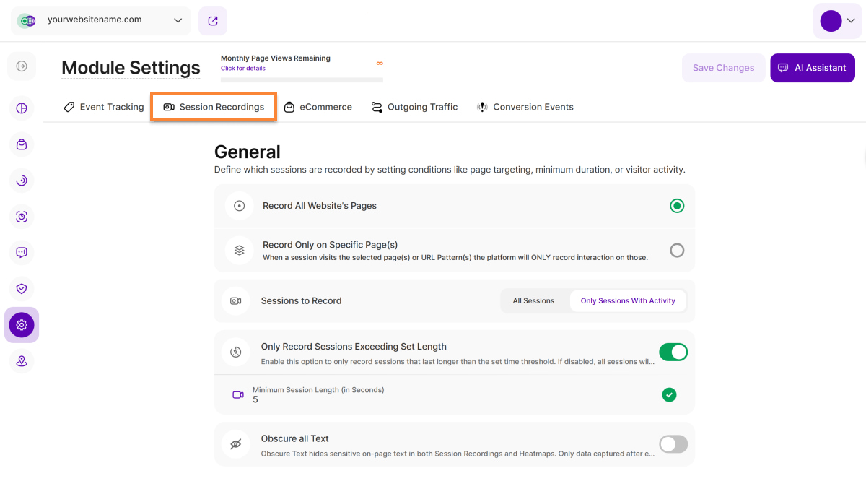Open the dashboard pie chart icon
This screenshot has width=866, height=481.
click(x=22, y=108)
